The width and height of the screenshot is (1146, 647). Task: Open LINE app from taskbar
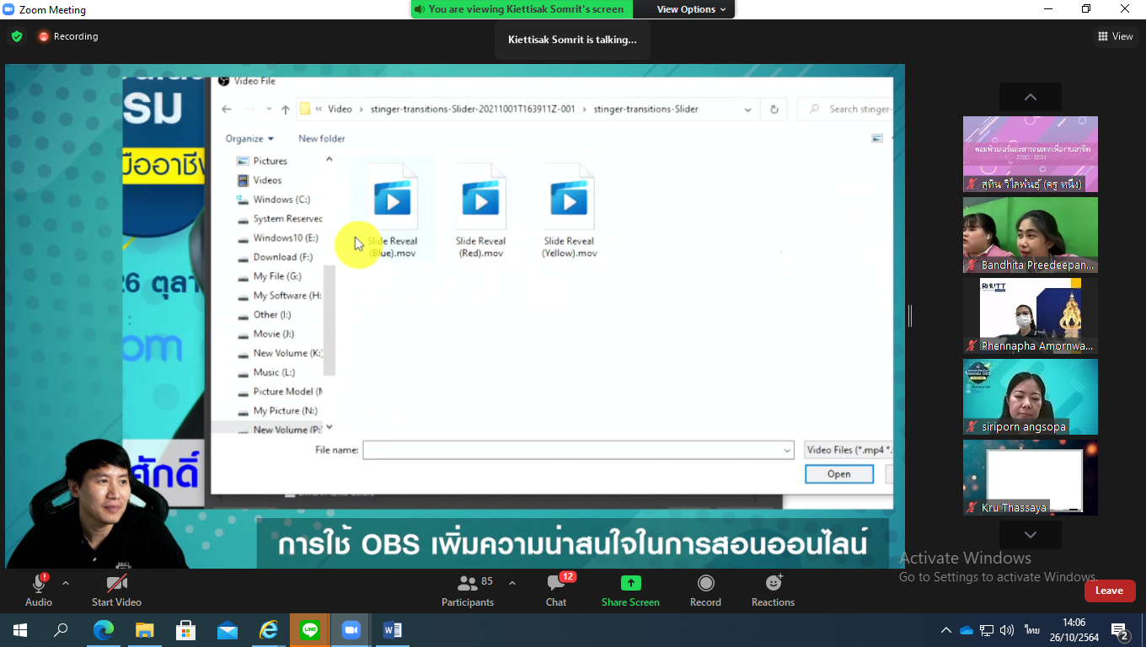coord(310,630)
